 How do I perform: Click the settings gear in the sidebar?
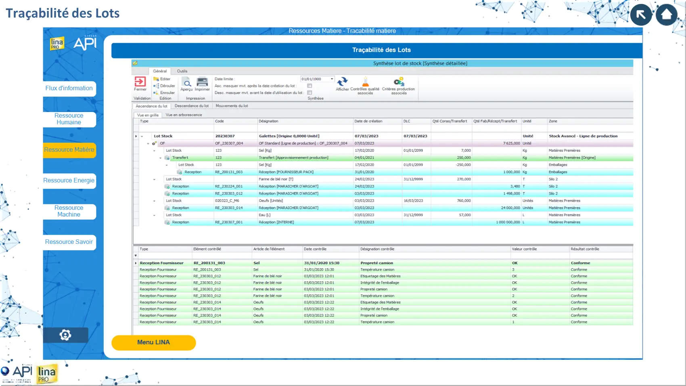click(x=65, y=335)
